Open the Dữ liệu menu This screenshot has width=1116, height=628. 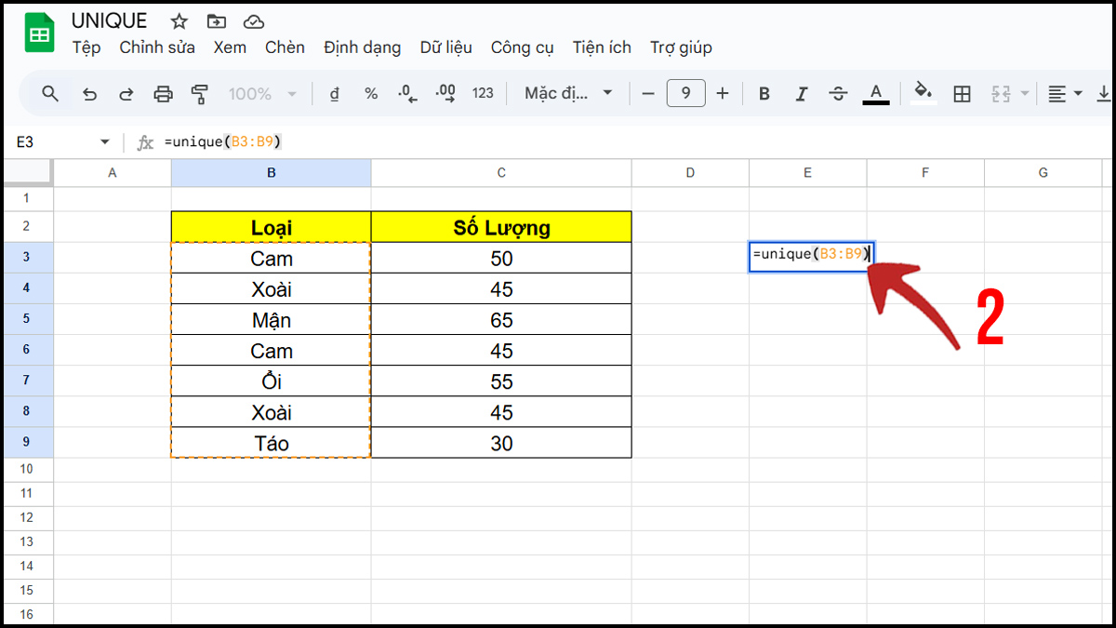tap(446, 47)
